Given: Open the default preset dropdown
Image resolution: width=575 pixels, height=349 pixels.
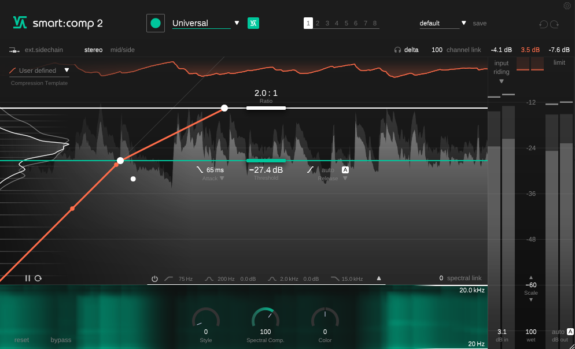Looking at the screenshot, I should click(464, 23).
